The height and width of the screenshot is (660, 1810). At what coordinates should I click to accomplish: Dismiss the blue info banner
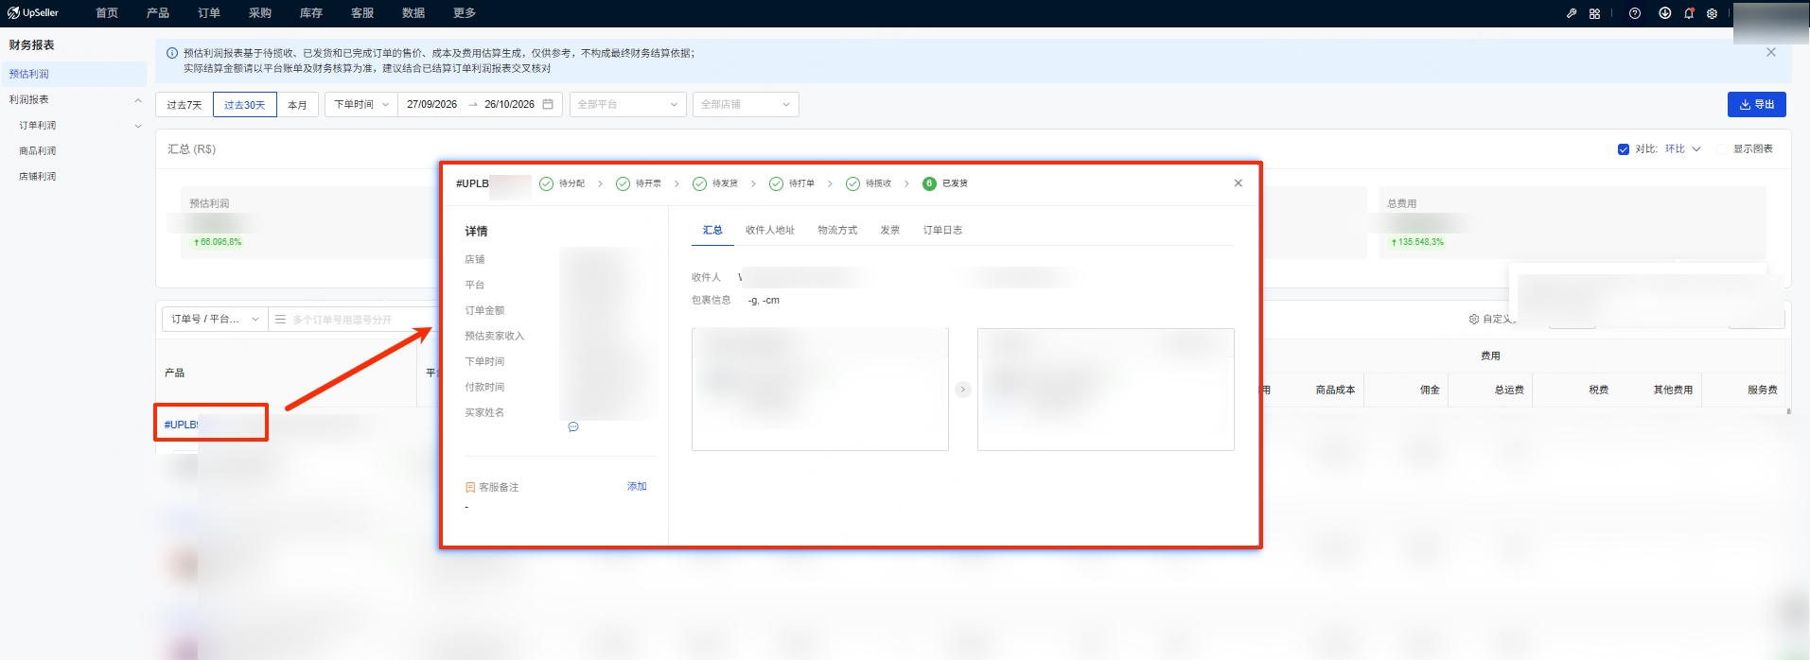(1771, 53)
